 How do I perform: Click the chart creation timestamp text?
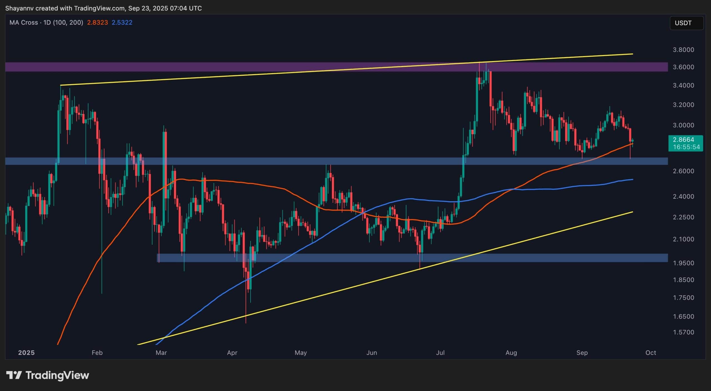pos(103,8)
